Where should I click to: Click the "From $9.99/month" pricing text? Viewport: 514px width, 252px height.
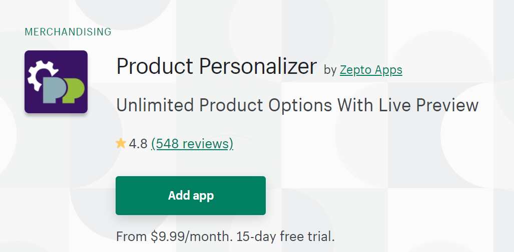[x=173, y=236]
